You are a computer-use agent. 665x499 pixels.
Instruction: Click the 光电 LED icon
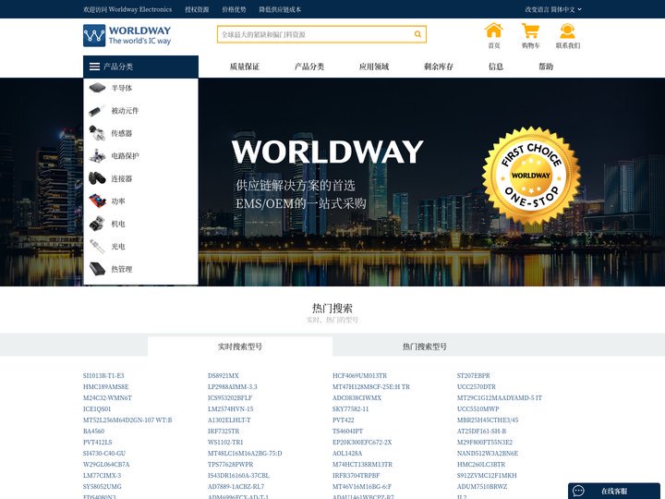[x=97, y=246]
